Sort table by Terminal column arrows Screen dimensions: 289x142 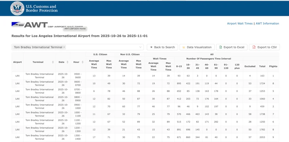pyautogui.click(x=53, y=62)
